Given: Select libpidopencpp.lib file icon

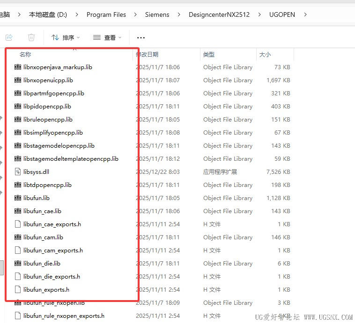Looking at the screenshot, I should click(x=18, y=107).
